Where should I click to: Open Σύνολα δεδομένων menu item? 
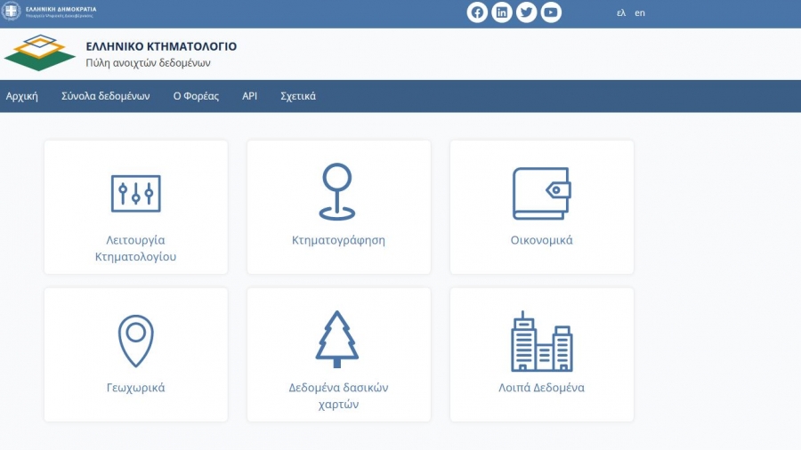coord(105,96)
